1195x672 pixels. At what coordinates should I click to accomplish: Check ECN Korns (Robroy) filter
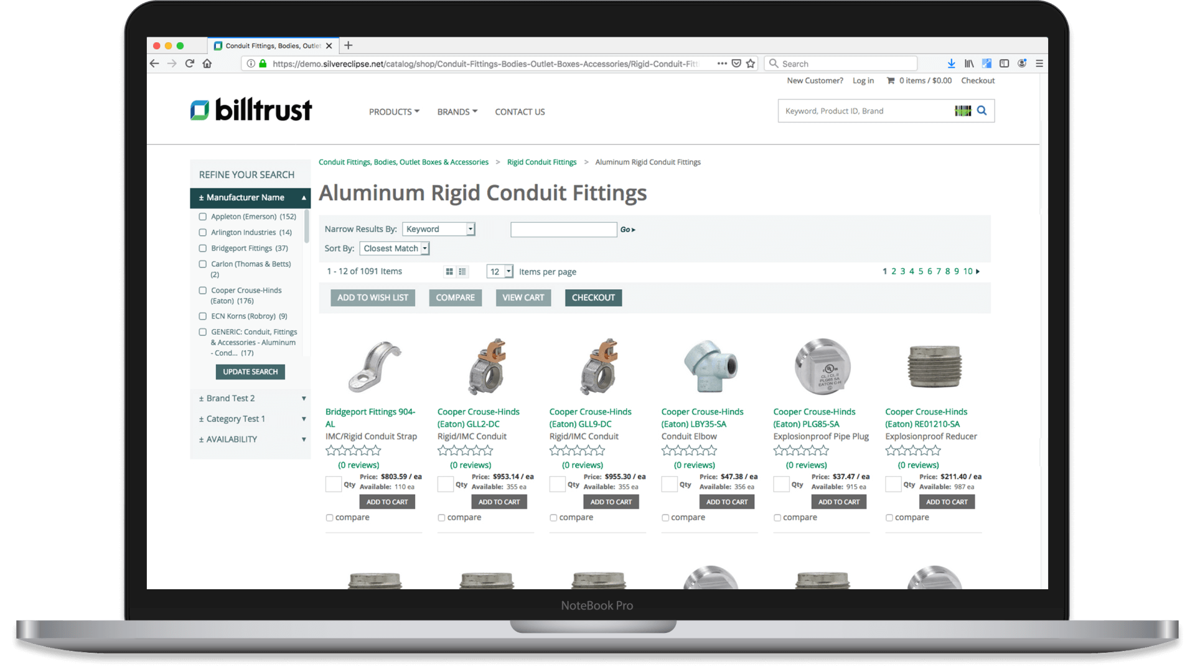[x=202, y=316]
